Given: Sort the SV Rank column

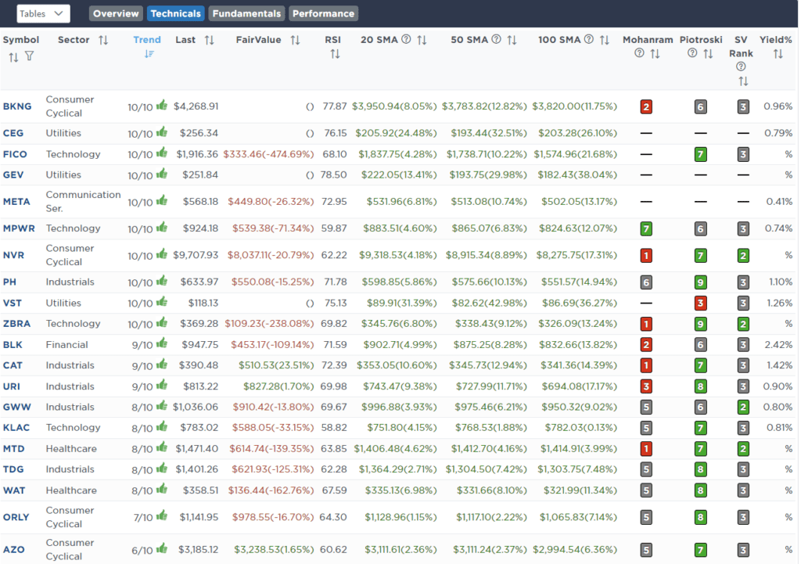Looking at the screenshot, I should click(x=743, y=81).
